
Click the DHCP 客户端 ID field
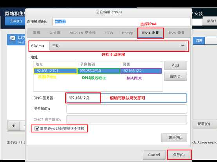[127, 119]
